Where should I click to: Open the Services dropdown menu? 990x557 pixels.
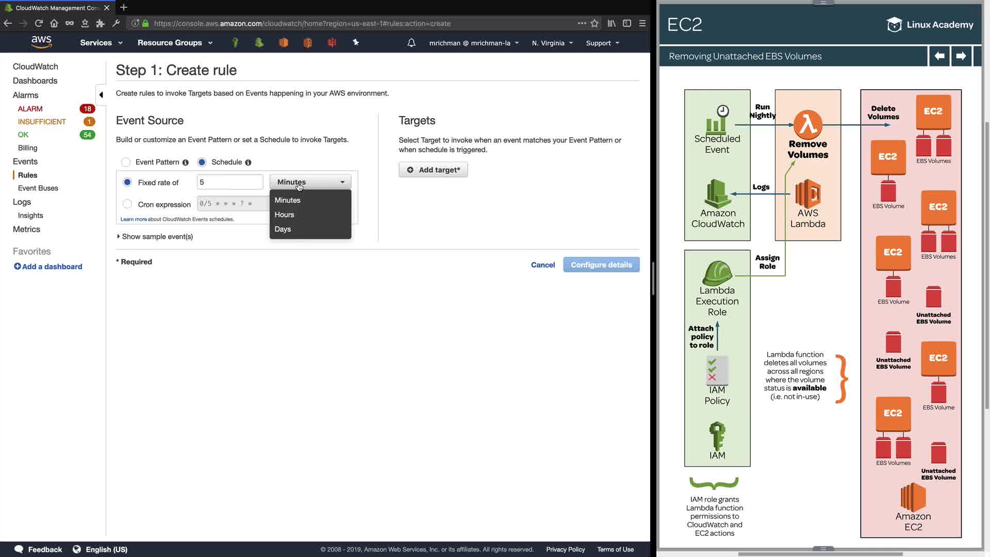pos(101,43)
